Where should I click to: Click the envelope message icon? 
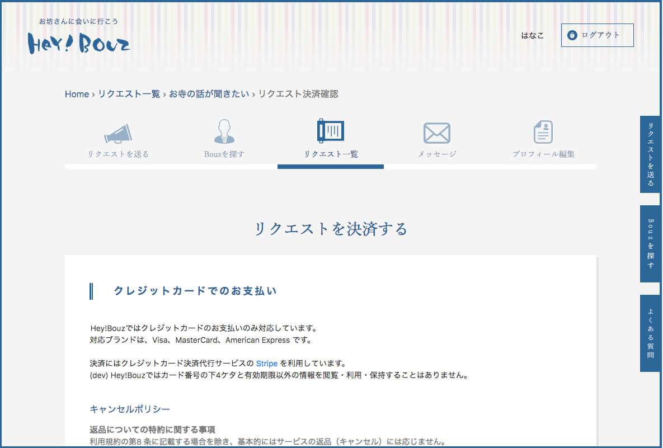(x=436, y=133)
